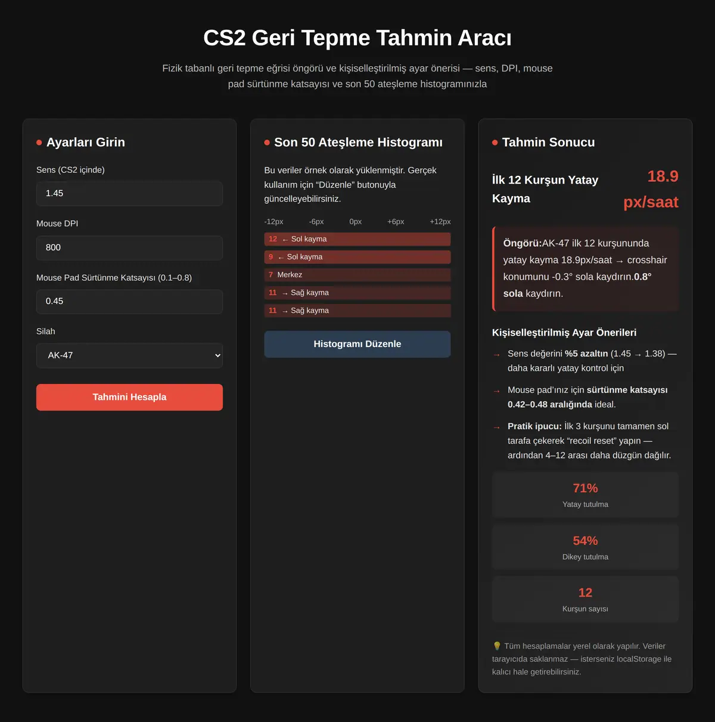Image resolution: width=715 pixels, height=722 pixels.
Task: Select the histogram bar with 9 Sol kayma
Action: click(x=357, y=257)
